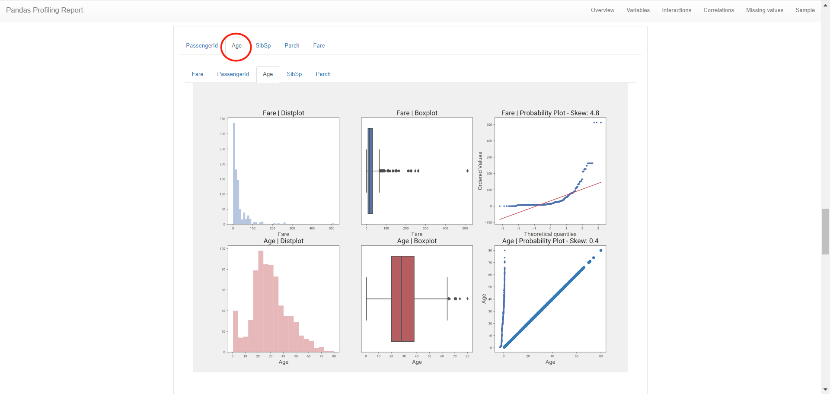Click the Age Probability Plot chart

(x=550, y=299)
